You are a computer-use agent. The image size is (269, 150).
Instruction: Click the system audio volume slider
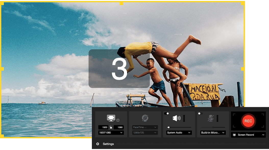coord(179,127)
